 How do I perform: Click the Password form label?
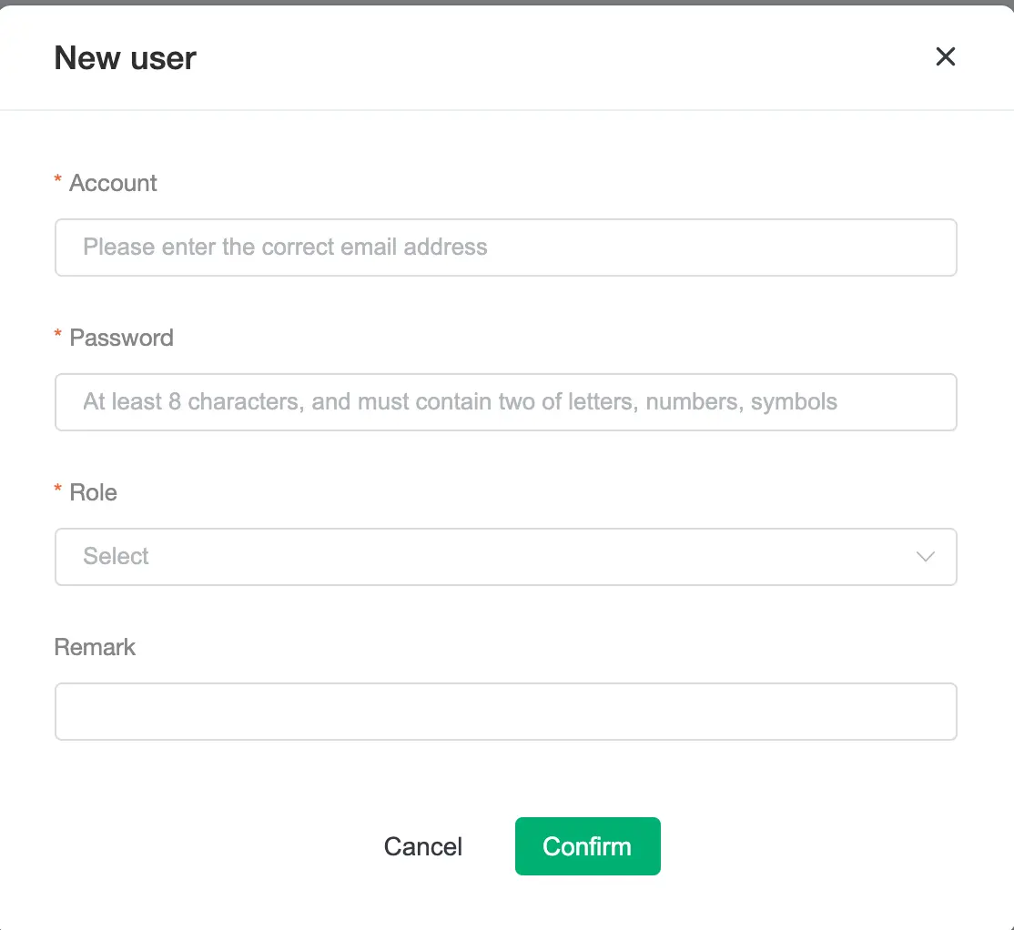pos(120,338)
